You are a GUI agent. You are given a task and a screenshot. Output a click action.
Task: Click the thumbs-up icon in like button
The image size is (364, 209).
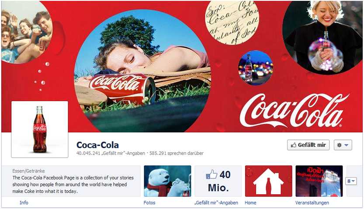[x=294, y=145]
